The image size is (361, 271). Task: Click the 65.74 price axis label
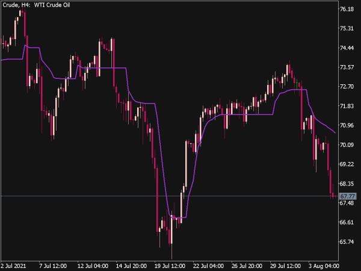pyautogui.click(x=347, y=241)
